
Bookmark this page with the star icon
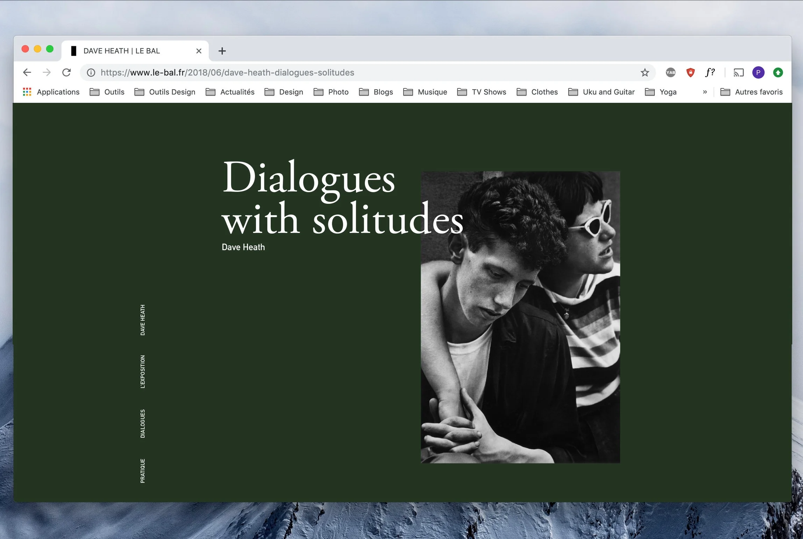pos(645,72)
